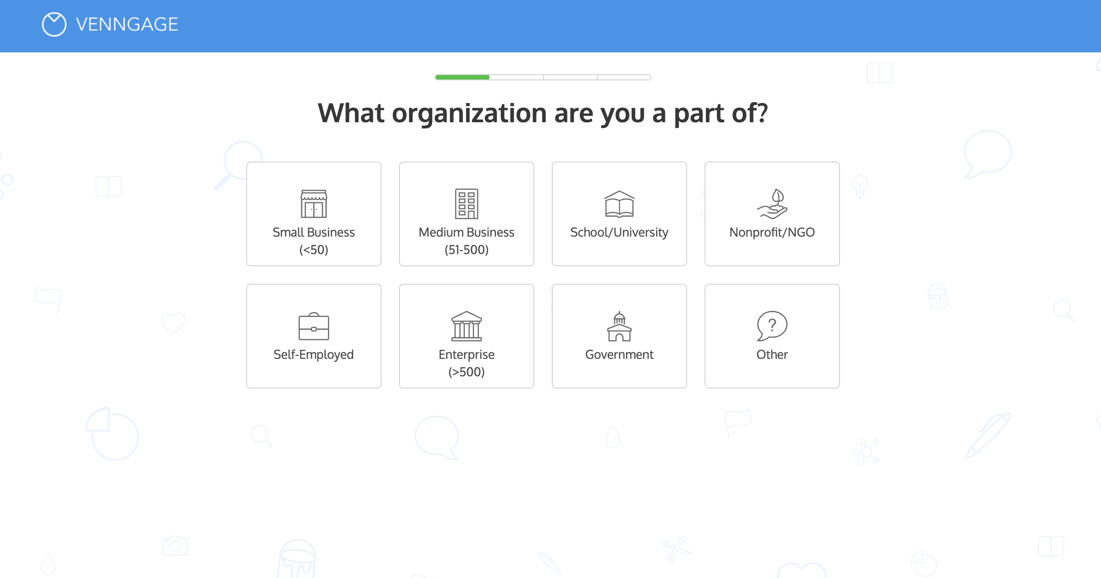Select the Enterprise (>500) option
The height and width of the screenshot is (578, 1101).
[466, 336]
